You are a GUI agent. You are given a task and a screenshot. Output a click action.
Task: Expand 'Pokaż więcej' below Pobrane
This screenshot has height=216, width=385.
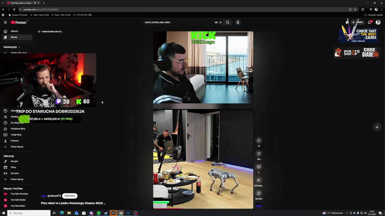click(x=17, y=147)
